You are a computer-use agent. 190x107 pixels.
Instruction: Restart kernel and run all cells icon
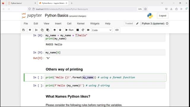pyautogui.click(x=88, y=30)
